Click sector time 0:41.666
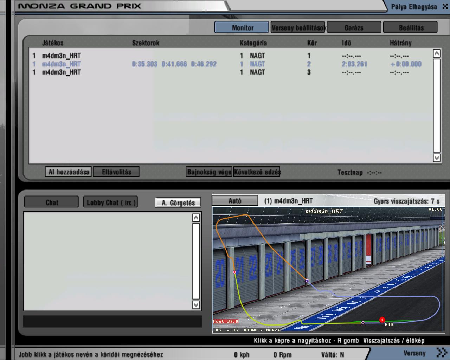 pos(174,64)
